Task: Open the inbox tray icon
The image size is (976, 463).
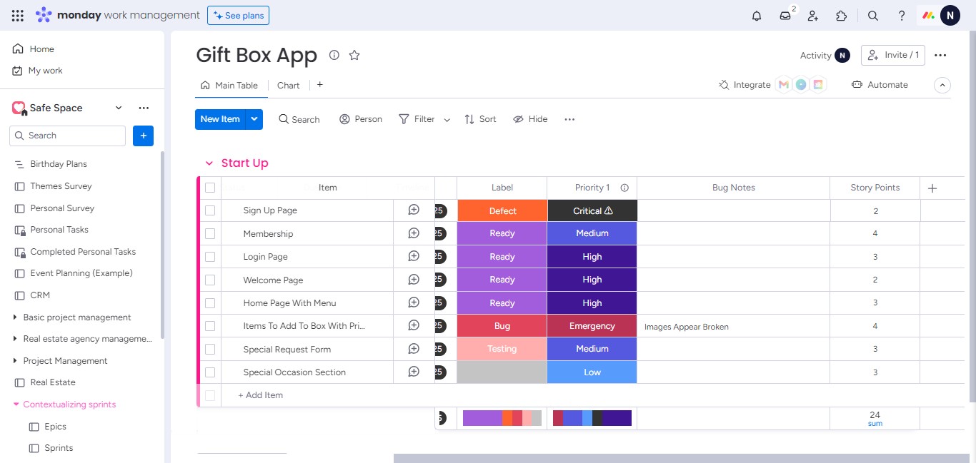Action: pyautogui.click(x=785, y=16)
